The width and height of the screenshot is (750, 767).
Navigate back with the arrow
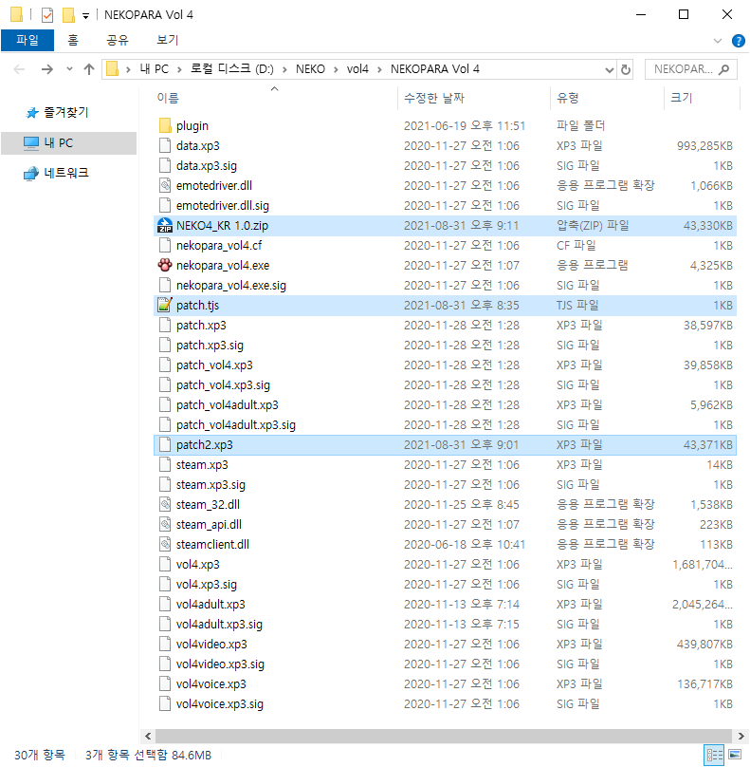pyautogui.click(x=19, y=69)
